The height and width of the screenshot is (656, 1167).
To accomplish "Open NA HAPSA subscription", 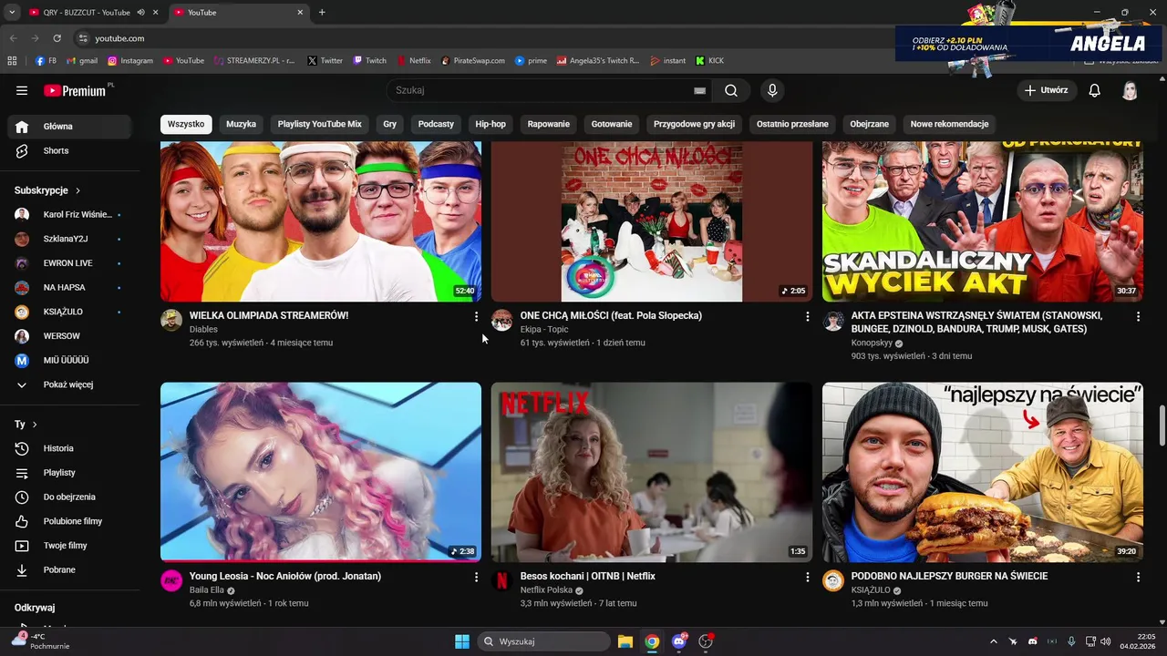I will coord(69,288).
